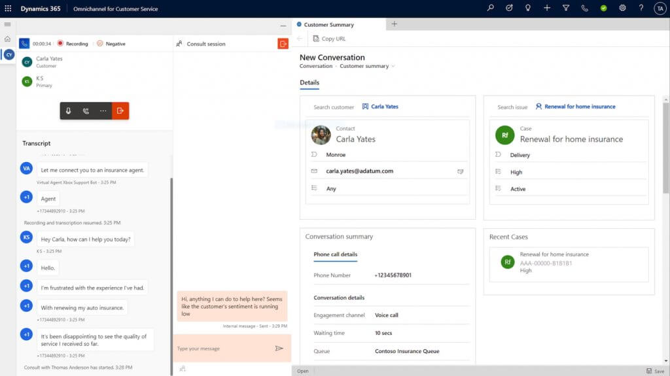Open the recent case Renewal for home insurance

569,264
